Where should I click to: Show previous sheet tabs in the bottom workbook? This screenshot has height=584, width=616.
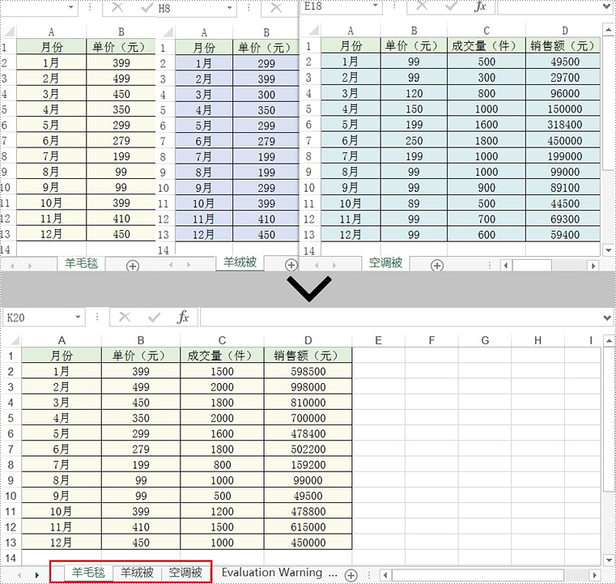pyautogui.click(x=19, y=575)
